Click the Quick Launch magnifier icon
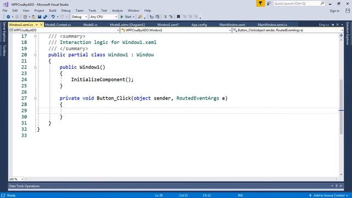Screen dimensions: 352x198 (322, 3)
